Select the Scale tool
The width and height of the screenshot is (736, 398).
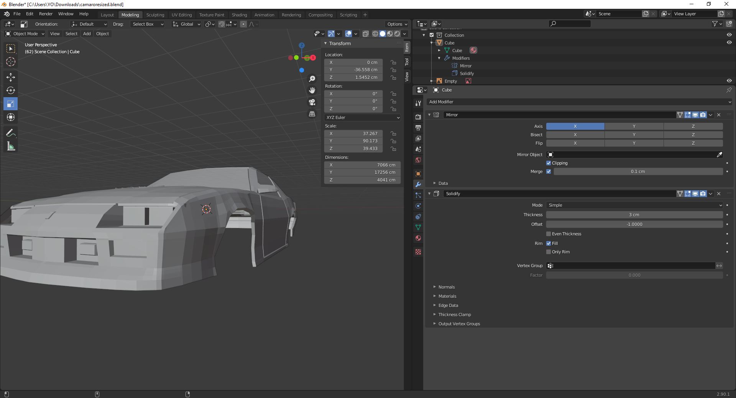(x=11, y=104)
